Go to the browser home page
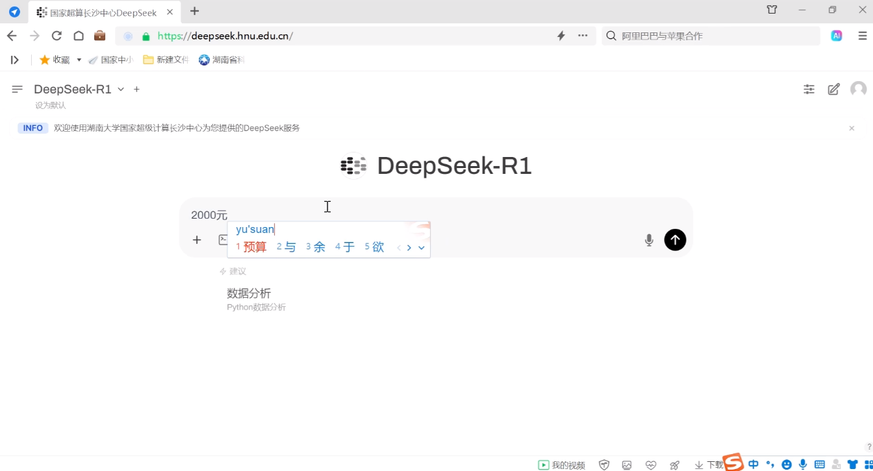 (x=79, y=36)
